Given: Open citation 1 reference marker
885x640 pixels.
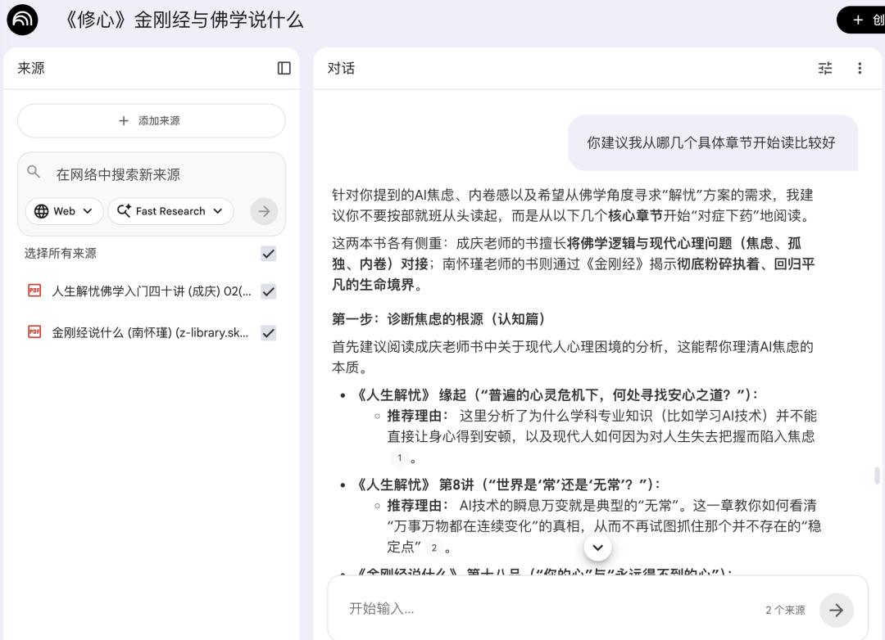Looking at the screenshot, I should [x=400, y=458].
